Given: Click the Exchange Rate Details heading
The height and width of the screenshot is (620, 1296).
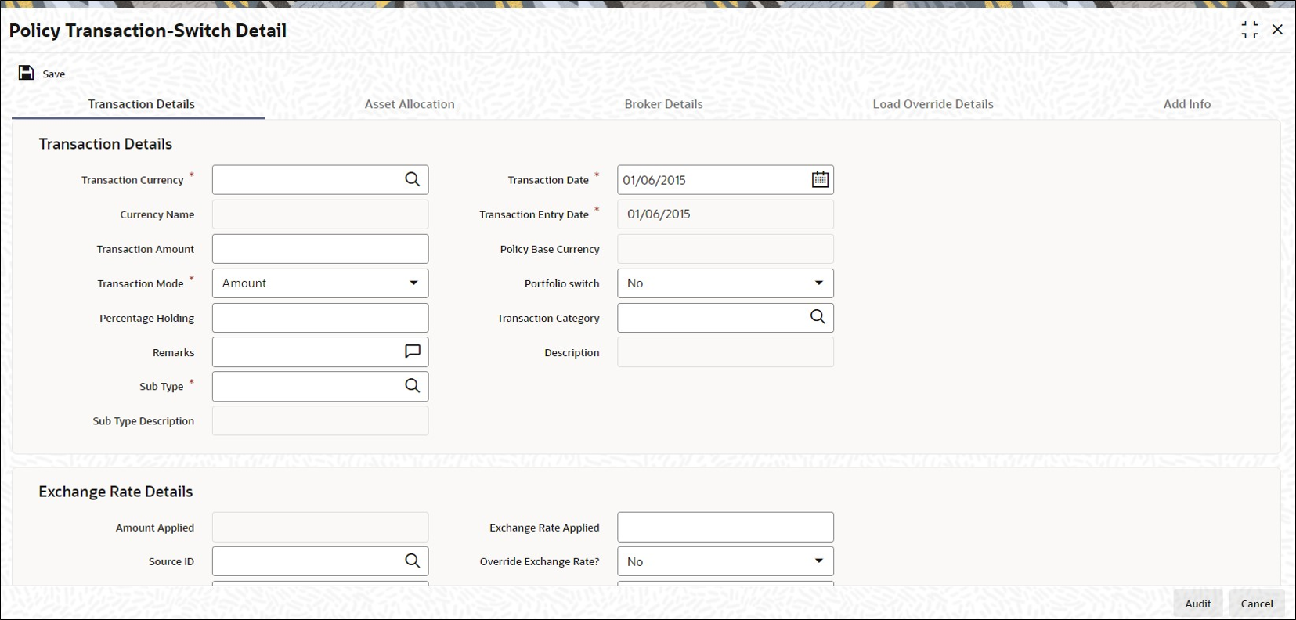Looking at the screenshot, I should point(116,492).
